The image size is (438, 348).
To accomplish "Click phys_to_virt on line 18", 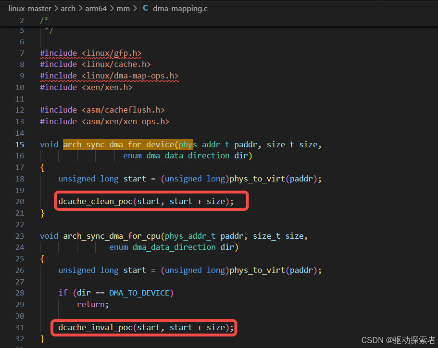I will (x=257, y=179).
